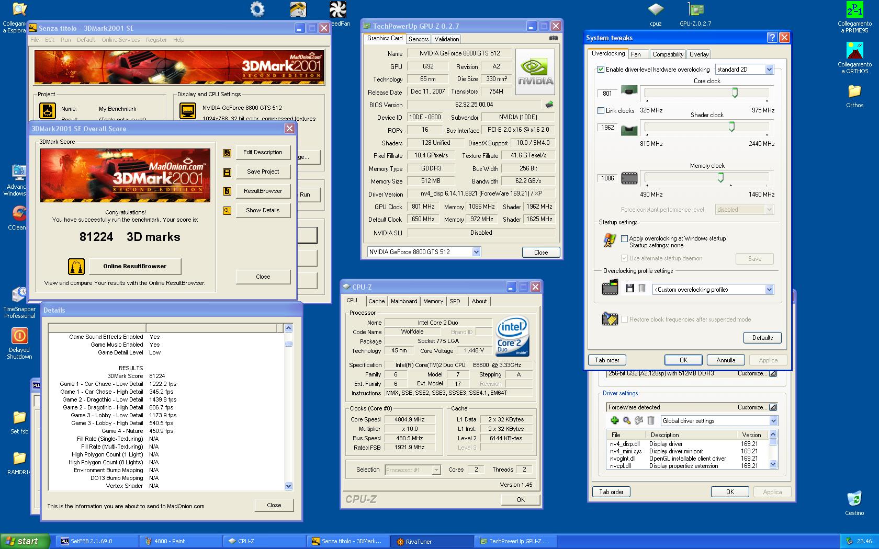This screenshot has height=549, width=879.
Task: Open Orthos folder on desktop
Action: pyautogui.click(x=854, y=96)
